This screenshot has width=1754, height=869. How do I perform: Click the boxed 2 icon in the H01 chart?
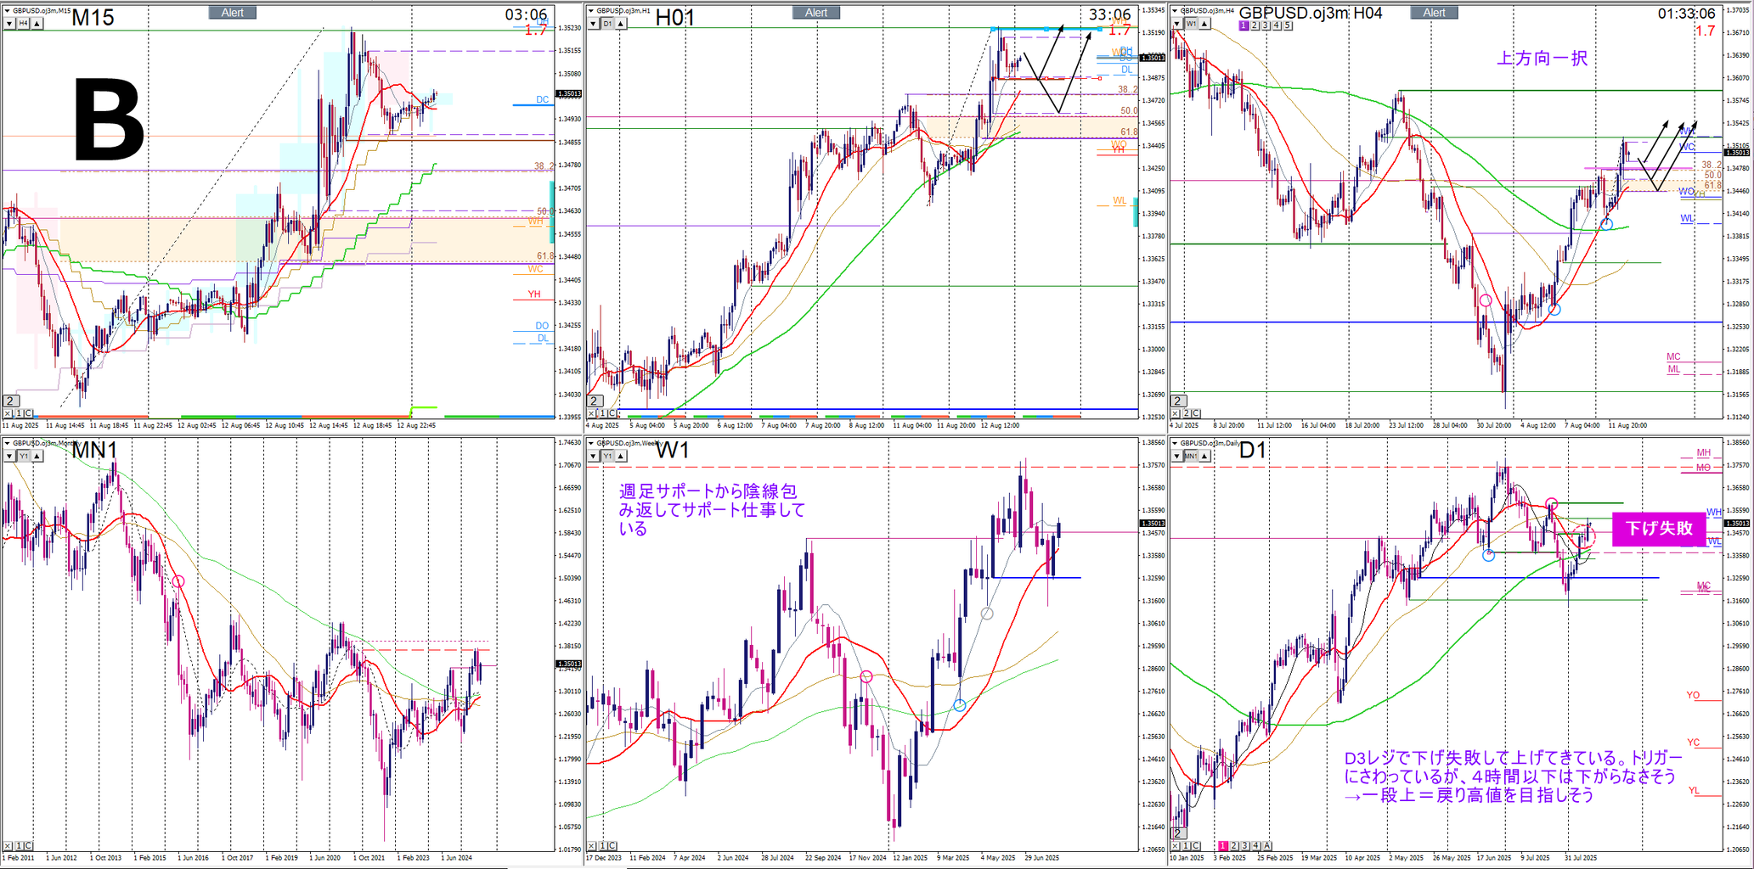(595, 401)
